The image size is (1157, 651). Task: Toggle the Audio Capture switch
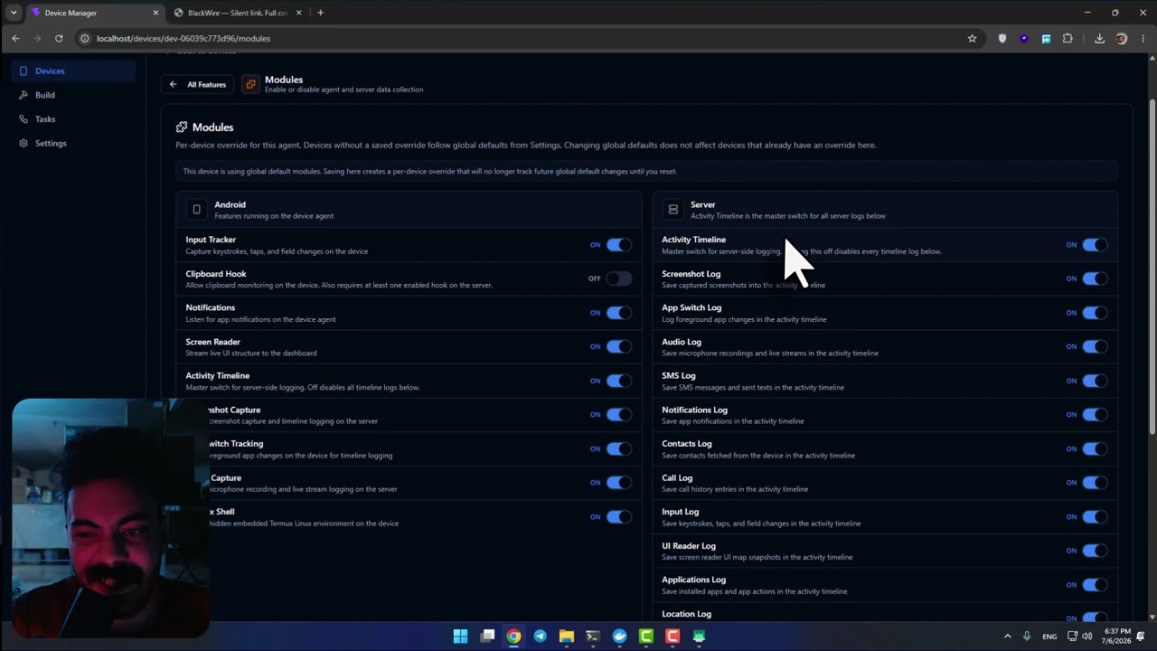tap(618, 483)
